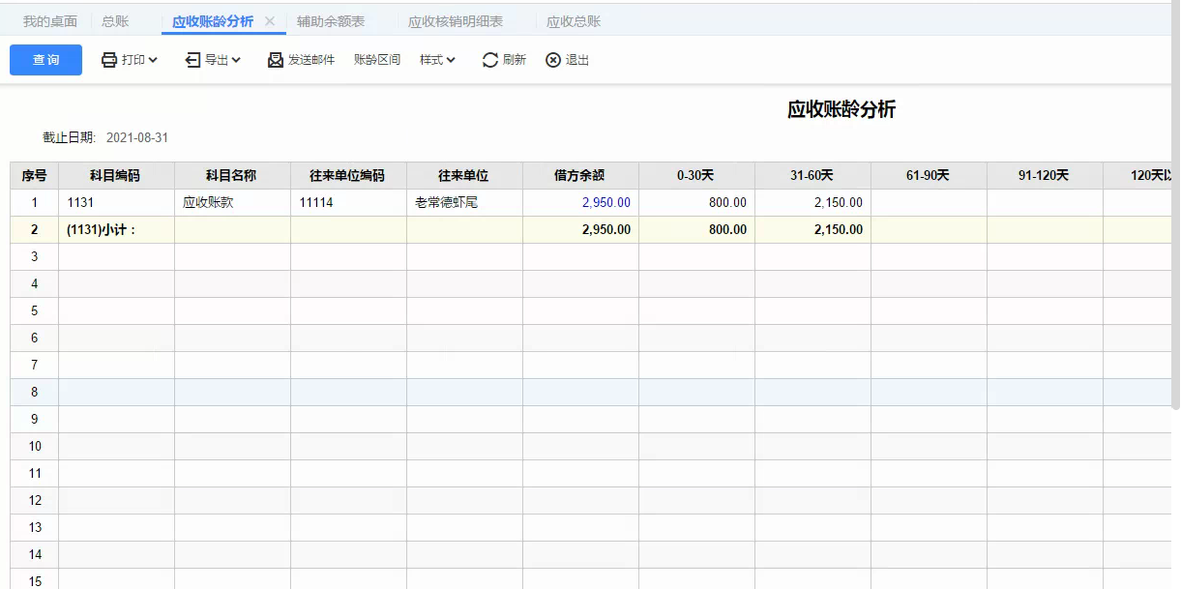Select the 老常德虾尾 cell
This screenshot has width=1181, height=589.
pyautogui.click(x=464, y=202)
